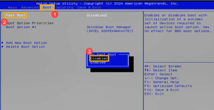Click the Aptio Setup Utility title text

tap(107, 4)
